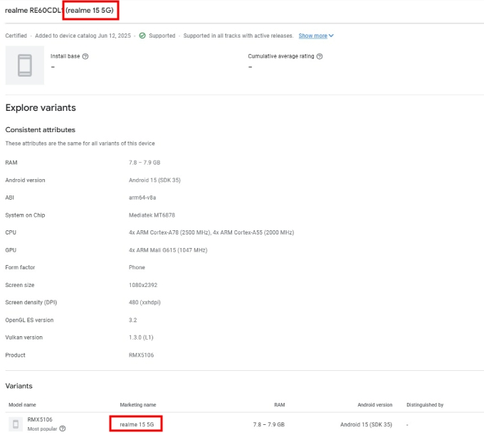The height and width of the screenshot is (437, 484).
Task: Click the large device placeholder thumbnail
Action: (25, 65)
